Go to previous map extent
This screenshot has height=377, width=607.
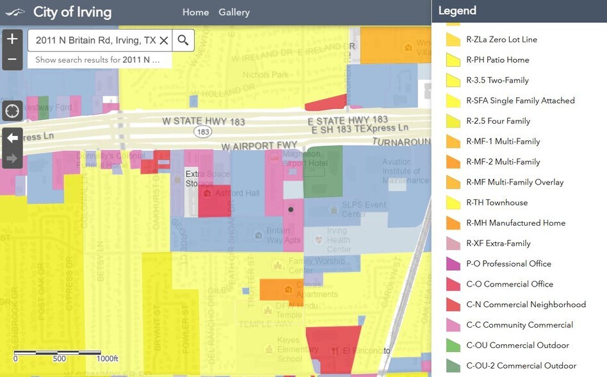click(x=12, y=138)
